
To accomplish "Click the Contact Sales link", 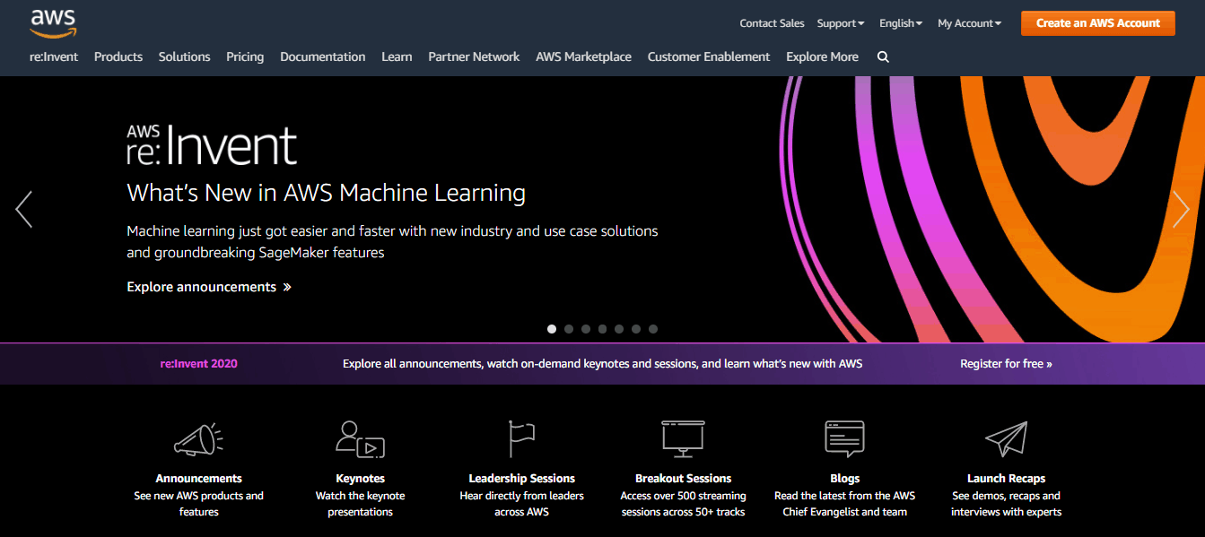I will (772, 23).
